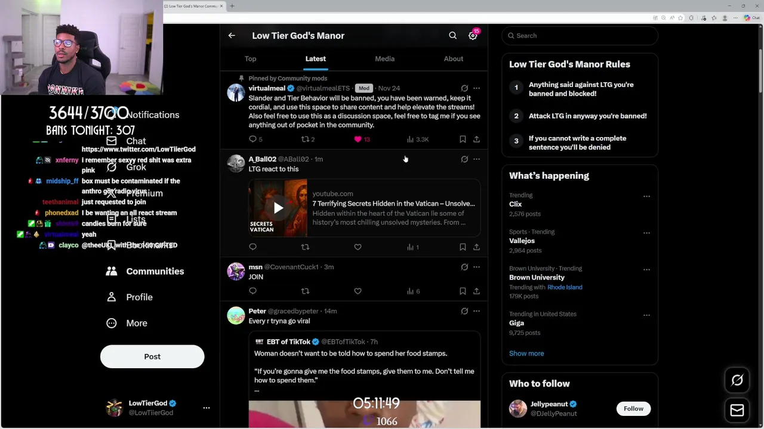This screenshot has width=764, height=429.
Task: Click the right sidebar Search field
Action: click(580, 36)
